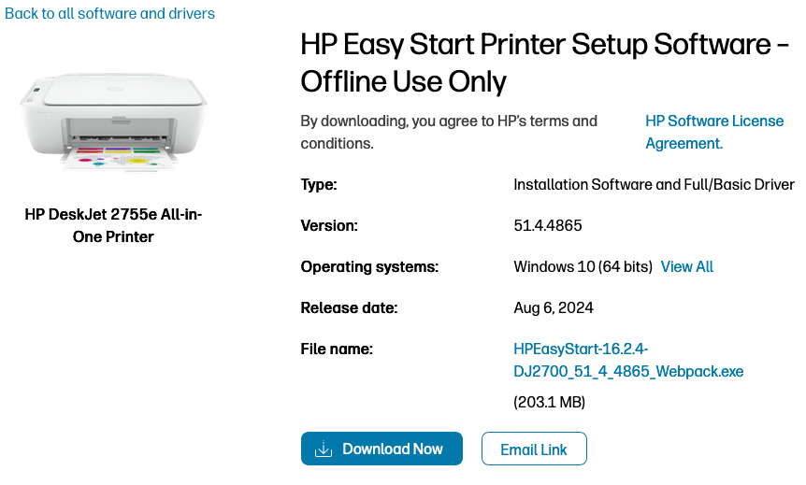Click the download arrow icon
806x485 pixels.
(x=324, y=449)
